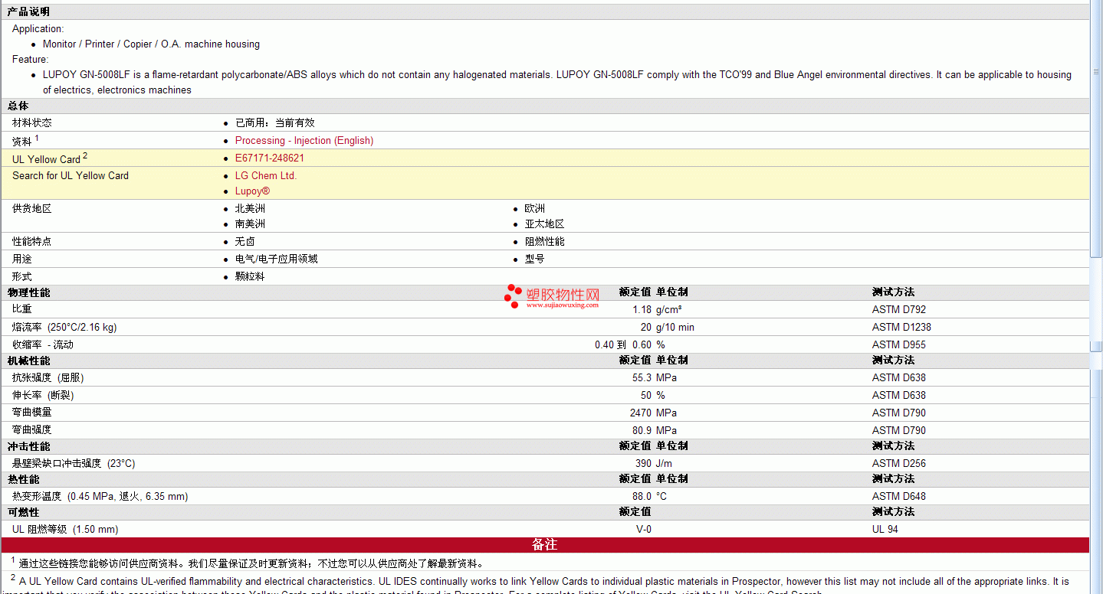The height and width of the screenshot is (594, 1103).
Task: Click the 'Search for UL Yellow Card' label
Action: click(x=71, y=175)
